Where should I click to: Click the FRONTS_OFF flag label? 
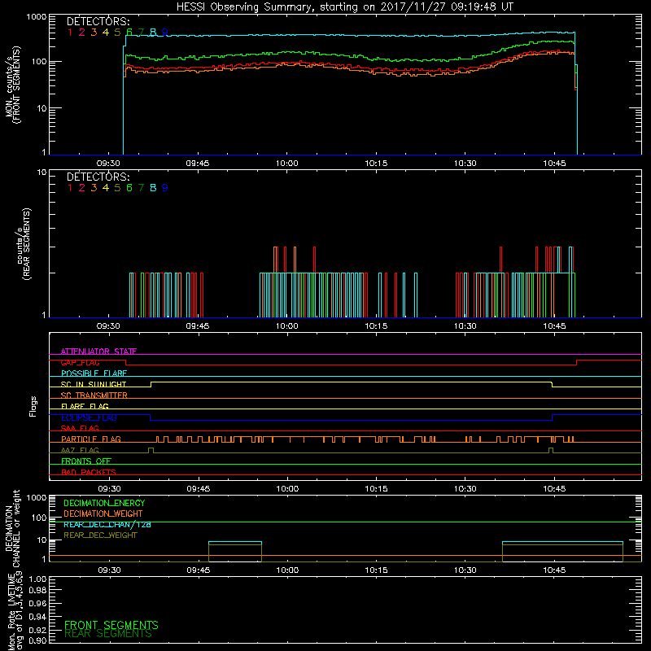tap(86, 461)
